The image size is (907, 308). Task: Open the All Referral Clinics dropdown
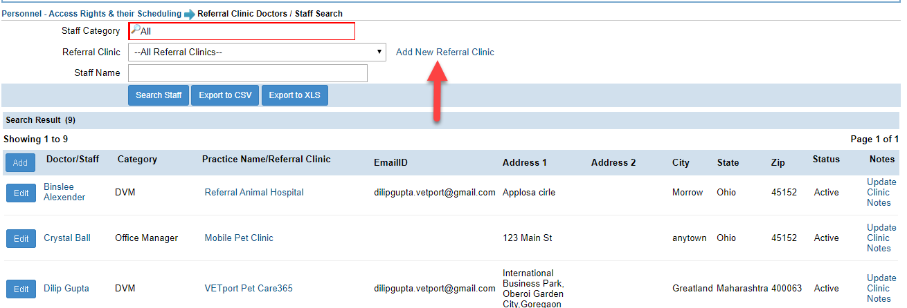click(x=257, y=52)
